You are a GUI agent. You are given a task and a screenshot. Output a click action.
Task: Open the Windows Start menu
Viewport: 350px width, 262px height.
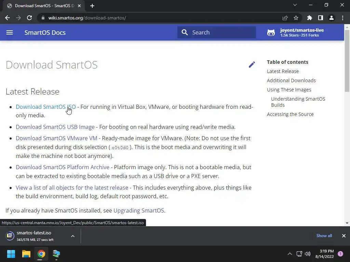click(11, 254)
